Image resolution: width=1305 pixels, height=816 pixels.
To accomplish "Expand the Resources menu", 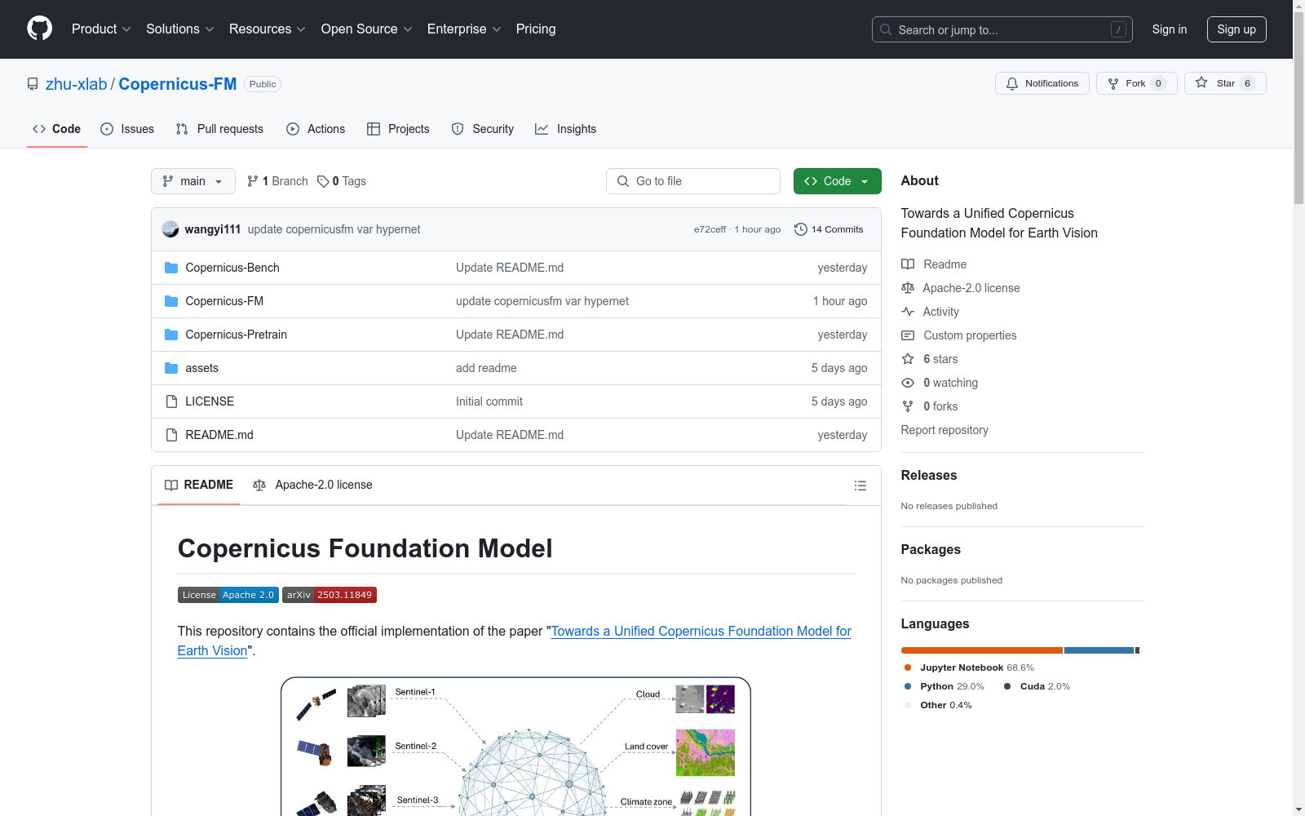I will point(268,29).
